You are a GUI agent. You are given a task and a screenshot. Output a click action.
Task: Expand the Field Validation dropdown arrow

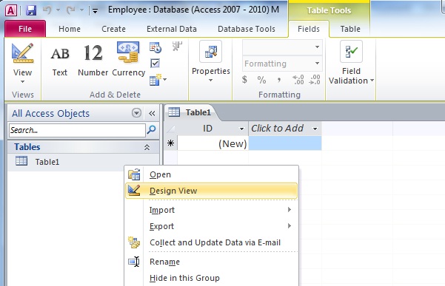tap(372, 81)
